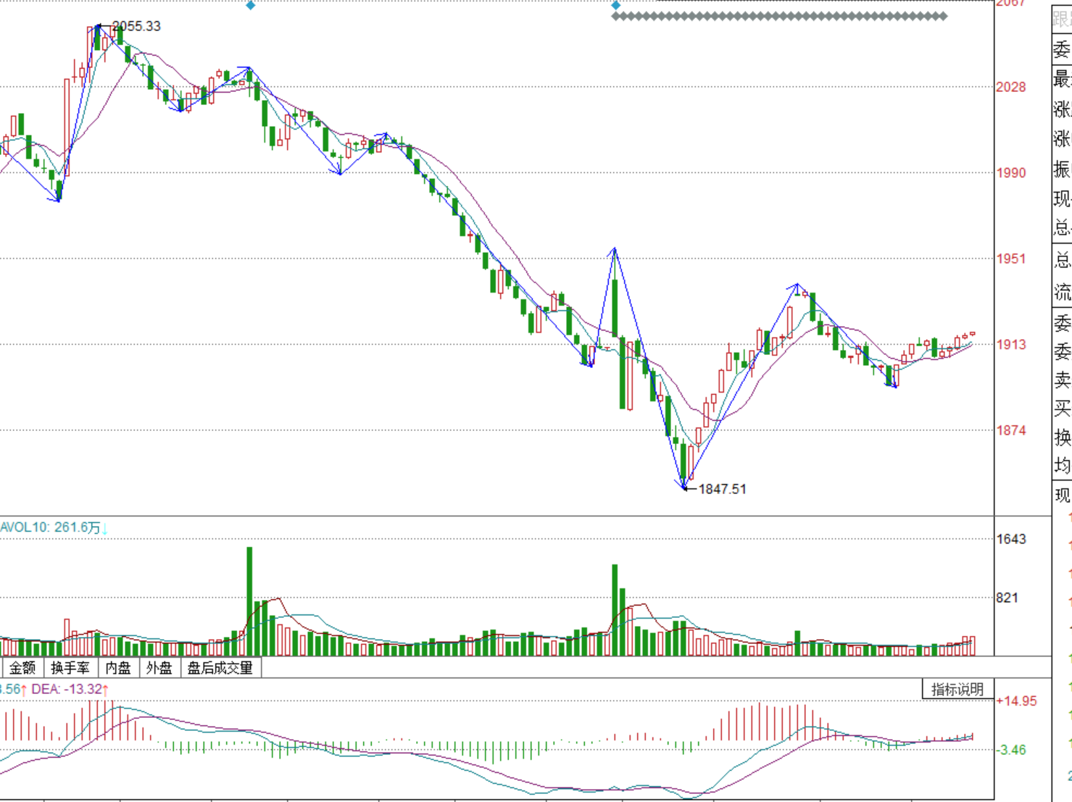Screen dimensions: 1072x802
Task: Show the 外盘 tab
Action: click(159, 668)
